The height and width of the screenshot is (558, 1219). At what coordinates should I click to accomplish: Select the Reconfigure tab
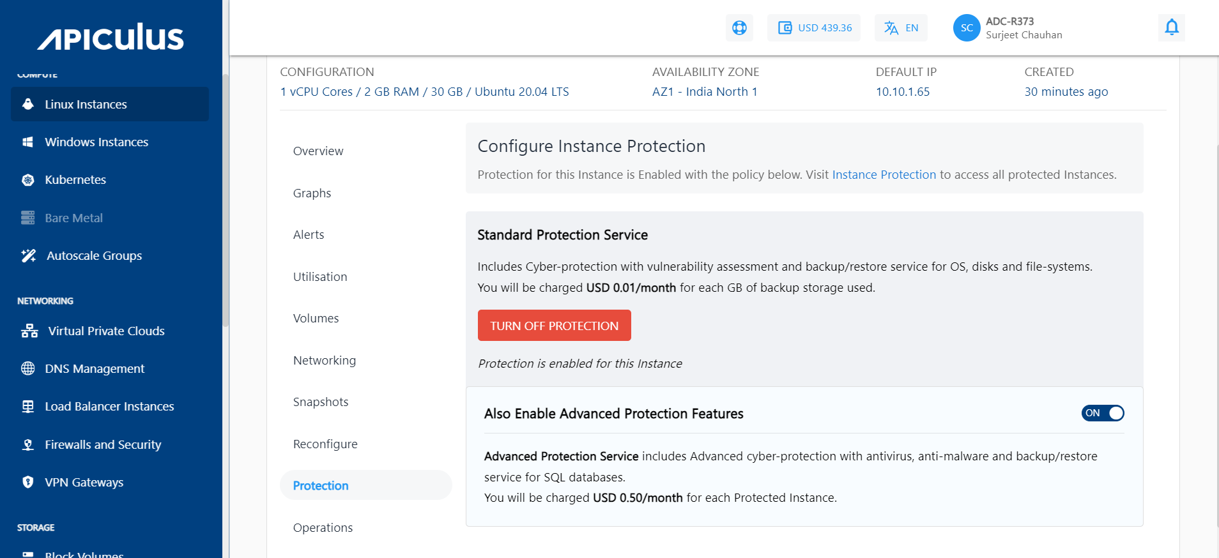click(x=325, y=444)
